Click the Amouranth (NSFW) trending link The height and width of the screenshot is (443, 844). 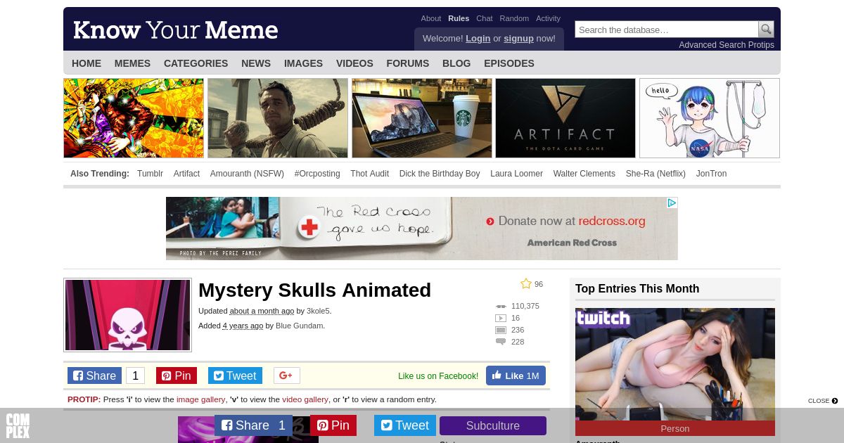pos(247,174)
